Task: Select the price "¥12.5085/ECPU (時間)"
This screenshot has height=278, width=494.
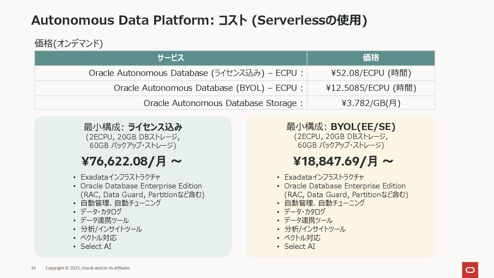Action: 371,88
